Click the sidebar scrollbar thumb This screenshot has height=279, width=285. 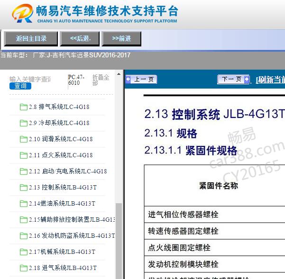(x=119, y=241)
